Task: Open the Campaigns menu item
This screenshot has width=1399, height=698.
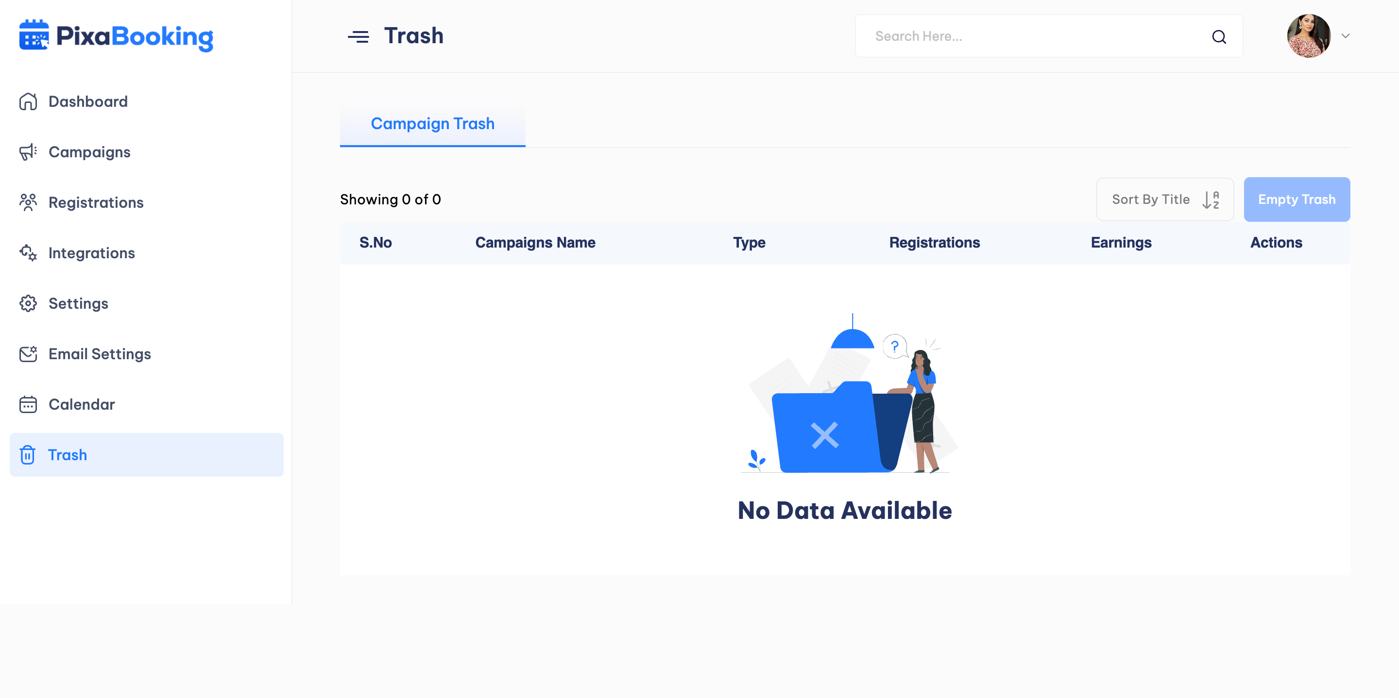Action: [147, 152]
